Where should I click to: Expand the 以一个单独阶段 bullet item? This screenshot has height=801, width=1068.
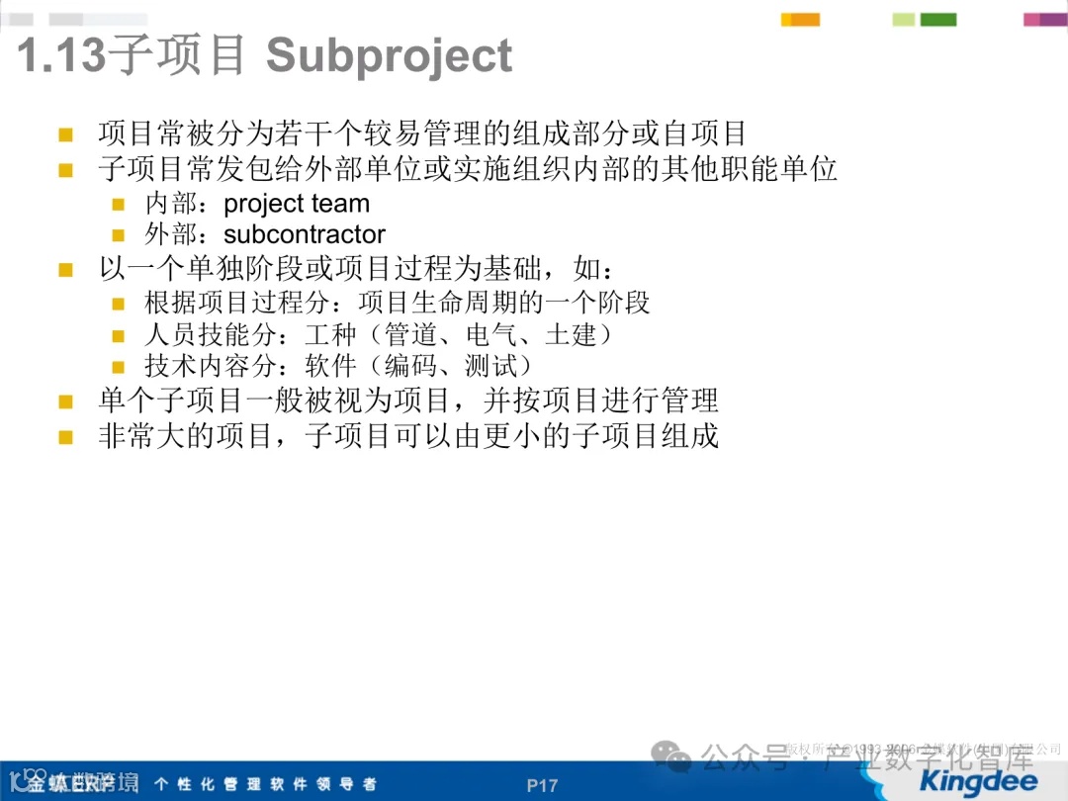67,267
